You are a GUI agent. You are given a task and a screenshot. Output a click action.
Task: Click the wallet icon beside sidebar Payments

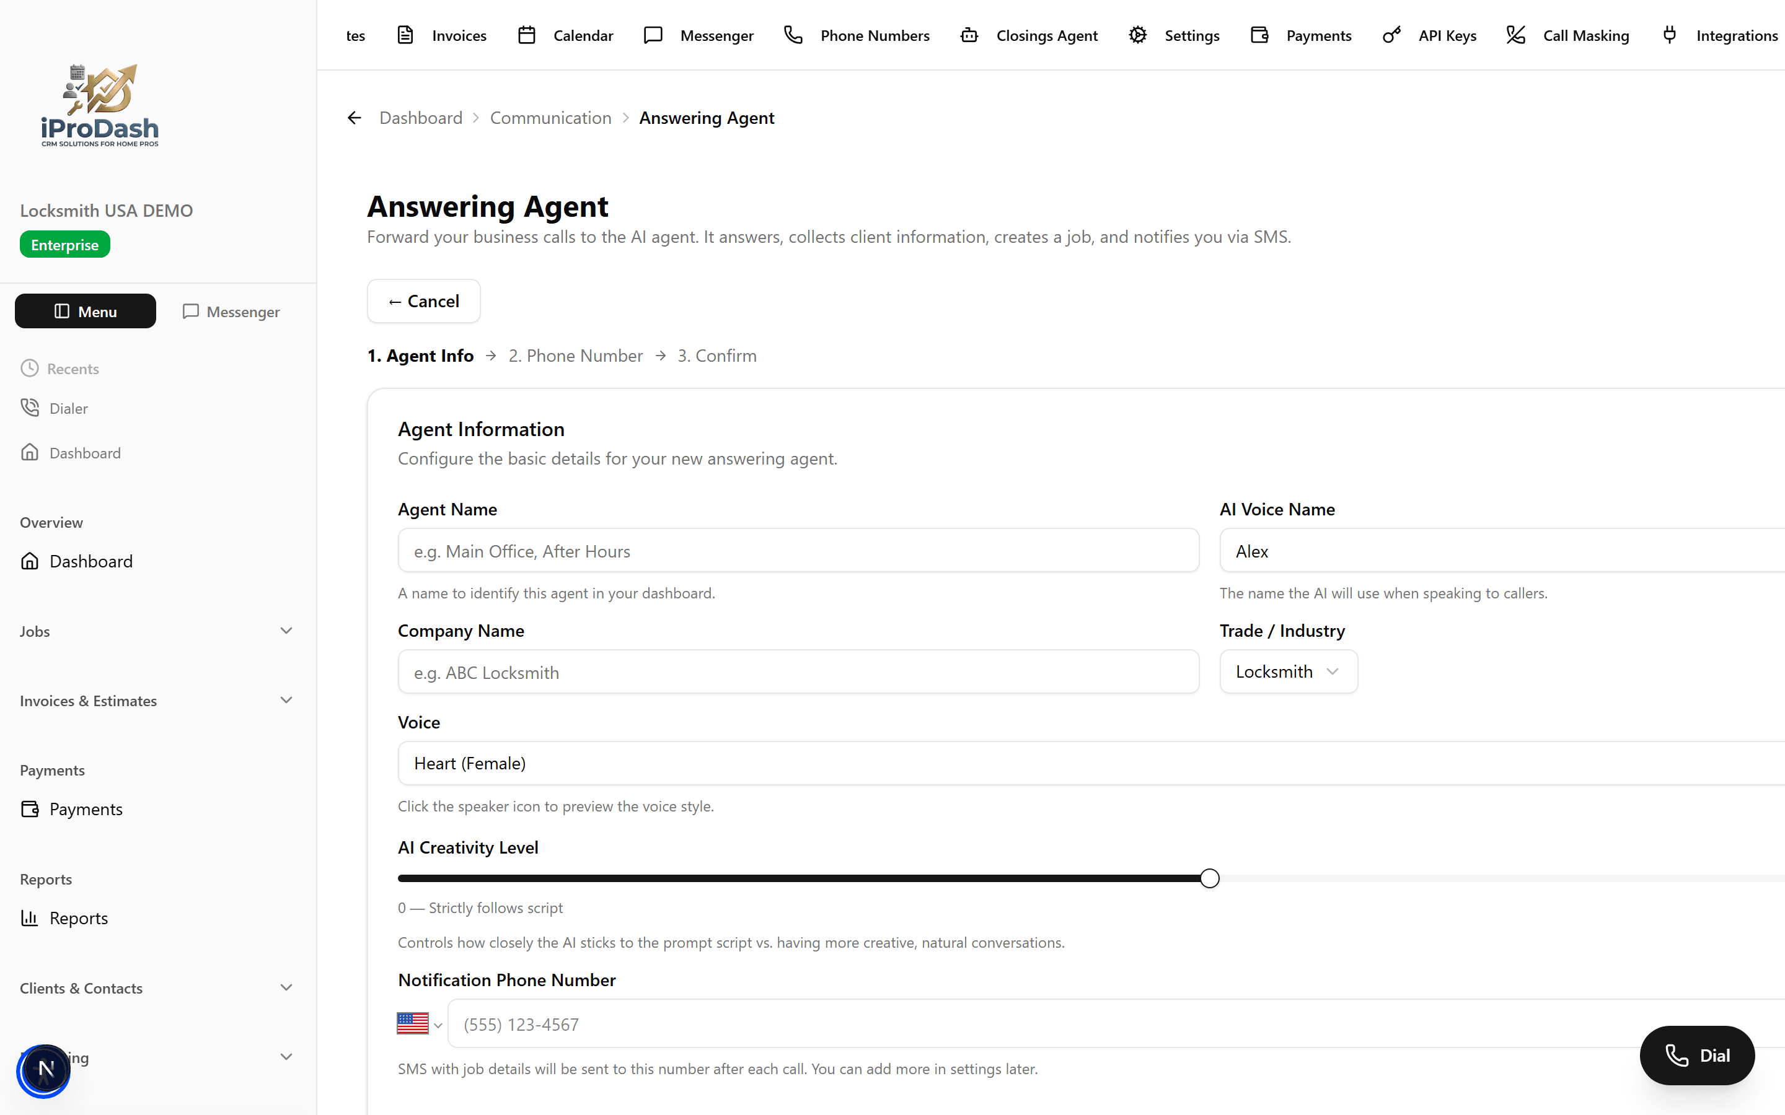30,809
